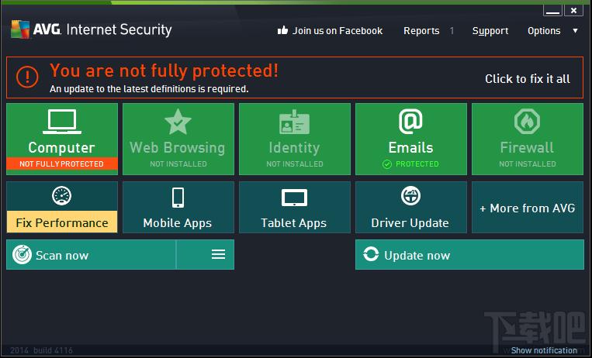Open Fix Performance gauge icon
This screenshot has width=592, height=358.
pos(61,195)
